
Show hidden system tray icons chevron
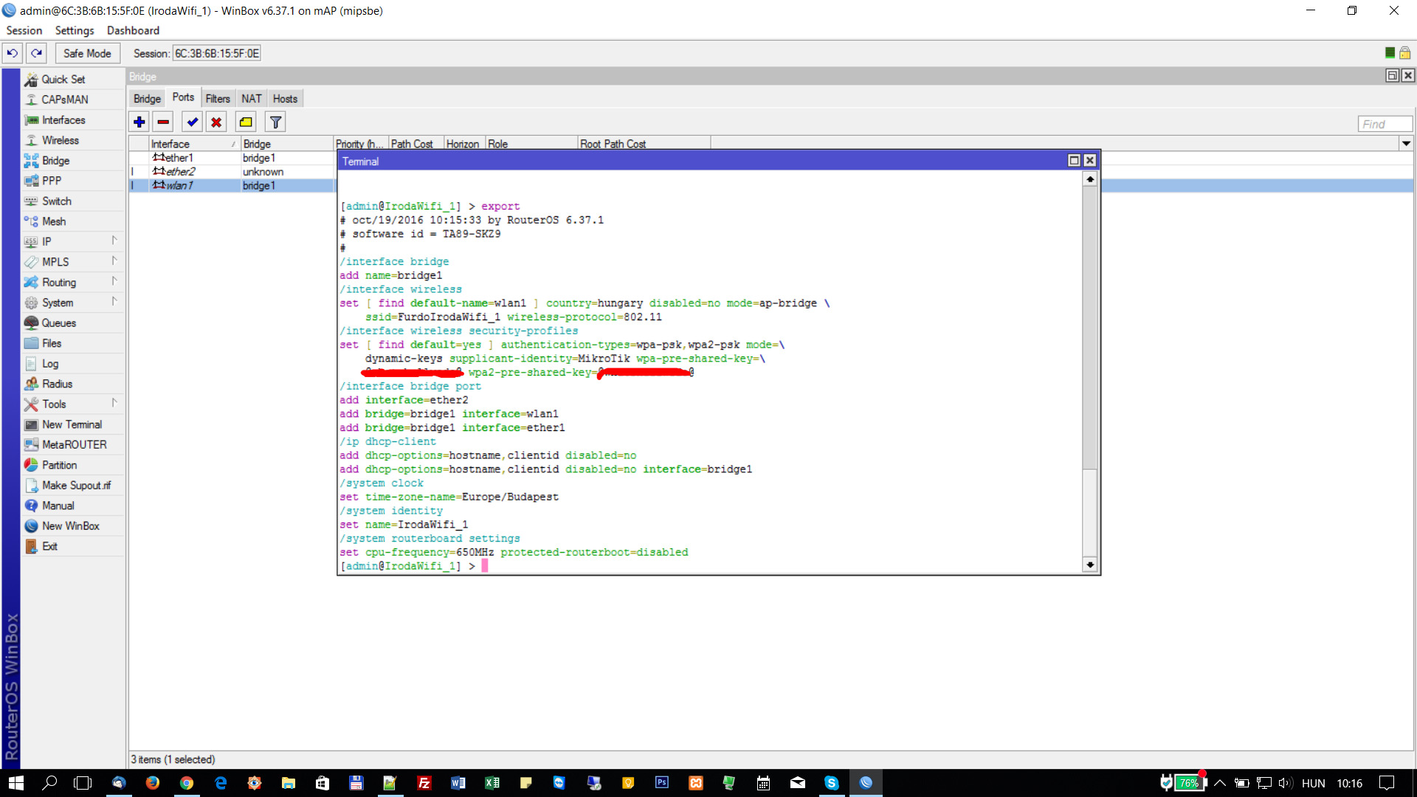(x=1219, y=783)
